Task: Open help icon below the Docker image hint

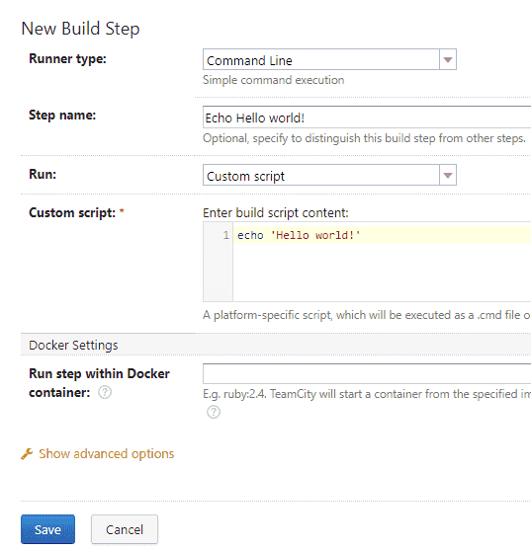Action: click(x=214, y=412)
